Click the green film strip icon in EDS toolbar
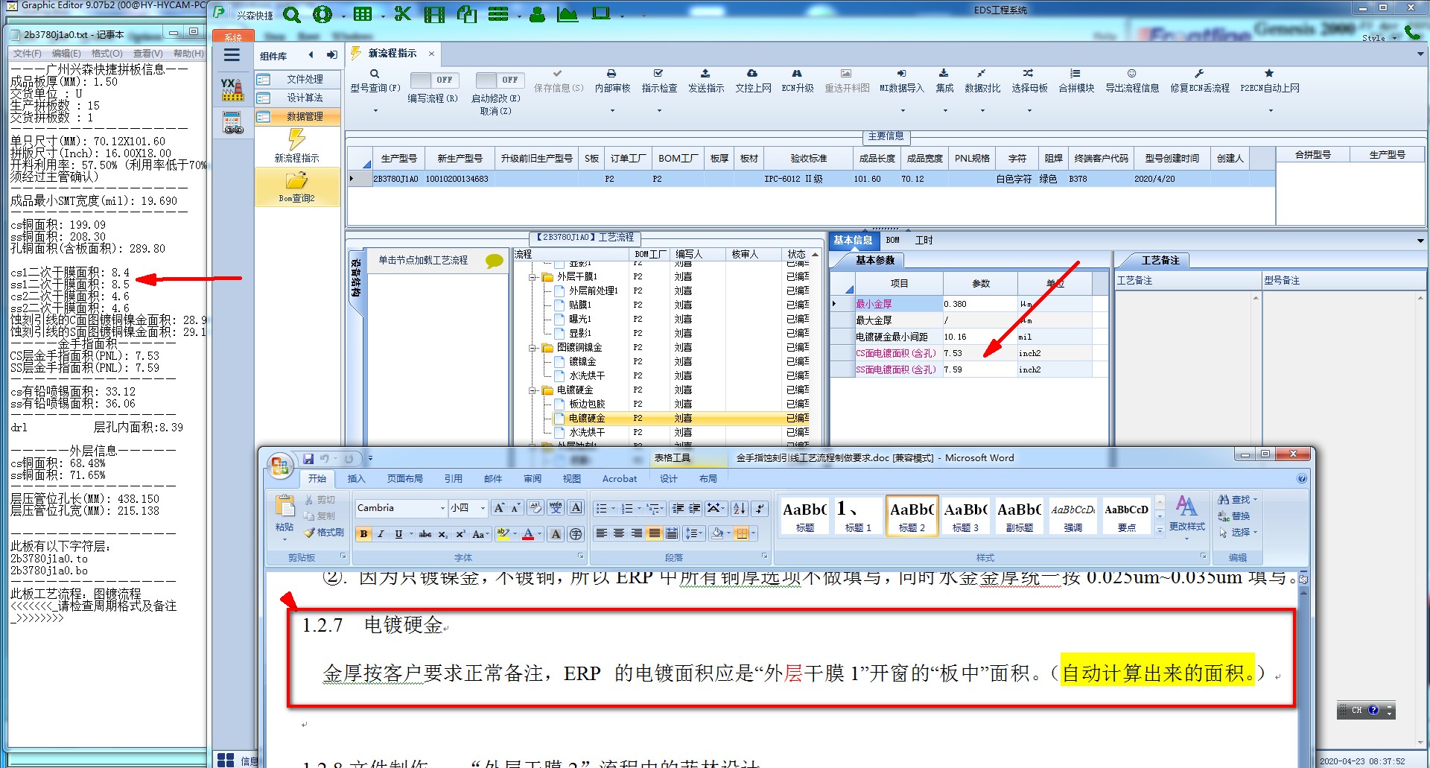This screenshot has width=1430, height=768. [x=434, y=14]
